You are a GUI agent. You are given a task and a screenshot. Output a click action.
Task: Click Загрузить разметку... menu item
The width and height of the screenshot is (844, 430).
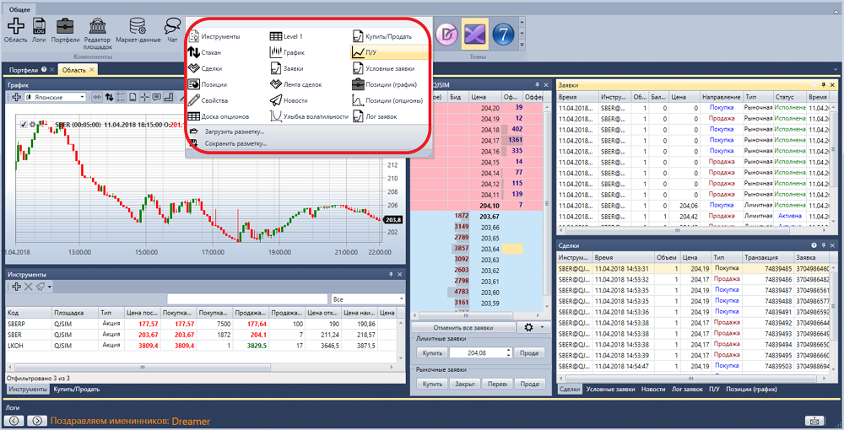(228, 132)
